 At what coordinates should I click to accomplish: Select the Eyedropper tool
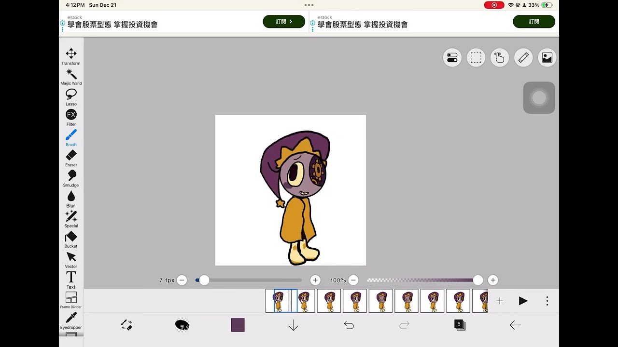(x=71, y=320)
